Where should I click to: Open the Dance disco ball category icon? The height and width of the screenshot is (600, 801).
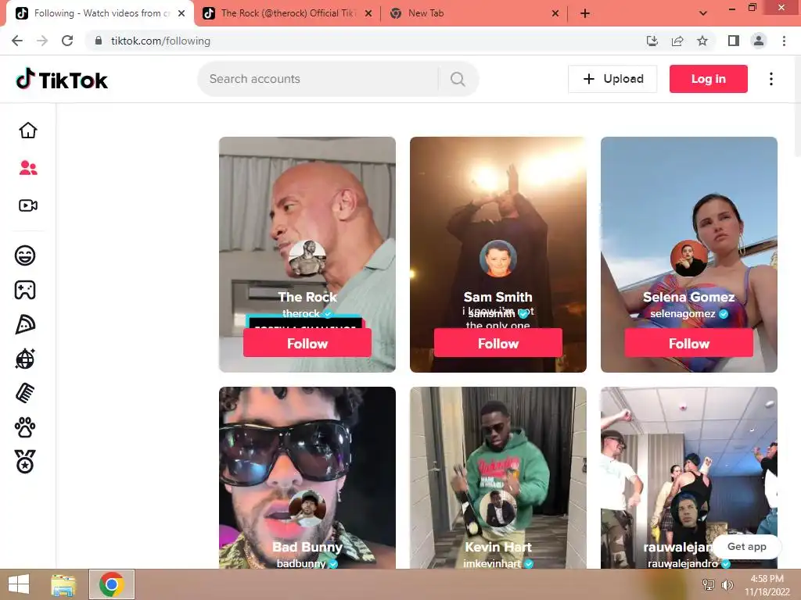pos(25,359)
